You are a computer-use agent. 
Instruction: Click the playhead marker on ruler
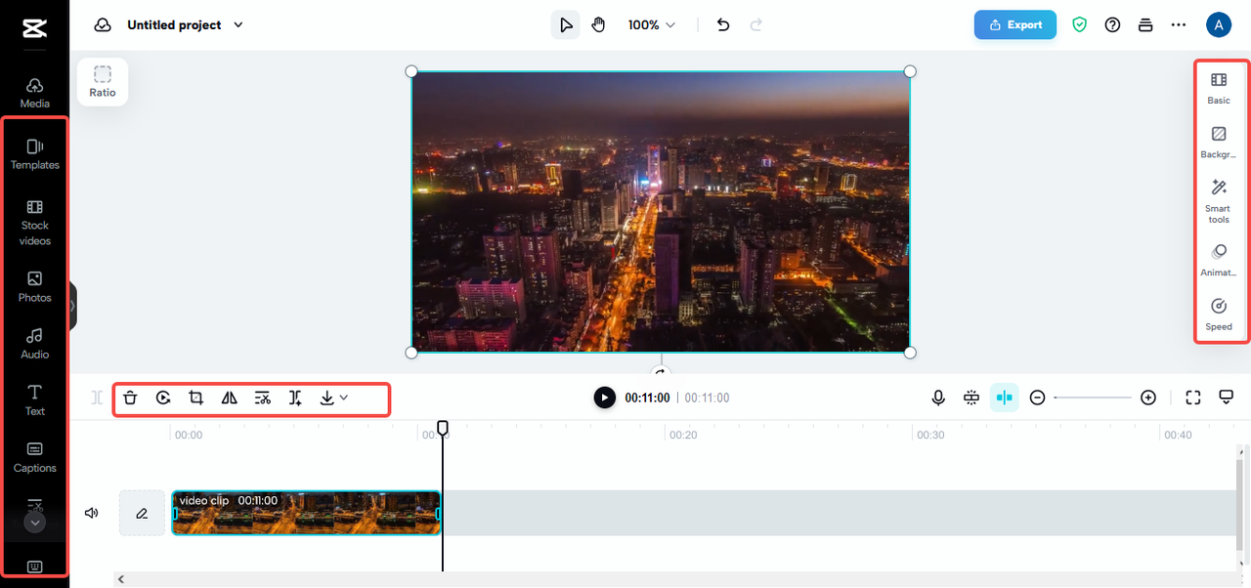pos(443,428)
